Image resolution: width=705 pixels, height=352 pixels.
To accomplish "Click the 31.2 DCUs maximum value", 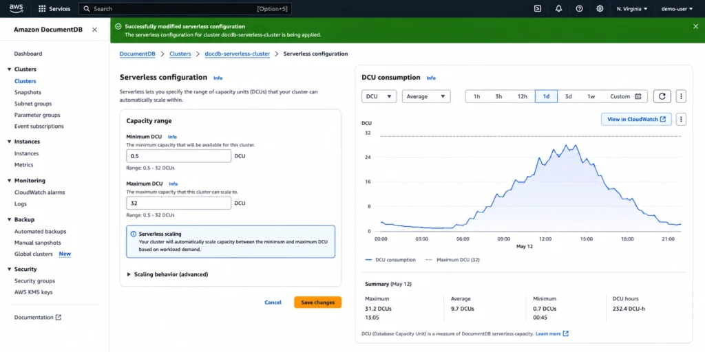I will coord(378,309).
